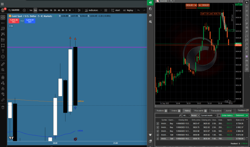The width and height of the screenshot is (250, 147).
Task: Select the 4h timeframe
Action: (x=59, y=10)
